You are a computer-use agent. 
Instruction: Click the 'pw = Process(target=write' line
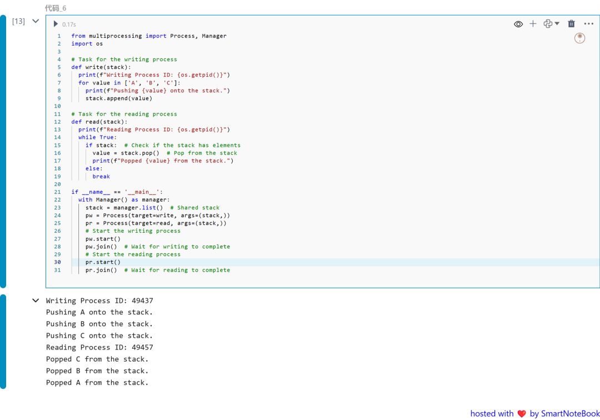click(158, 216)
